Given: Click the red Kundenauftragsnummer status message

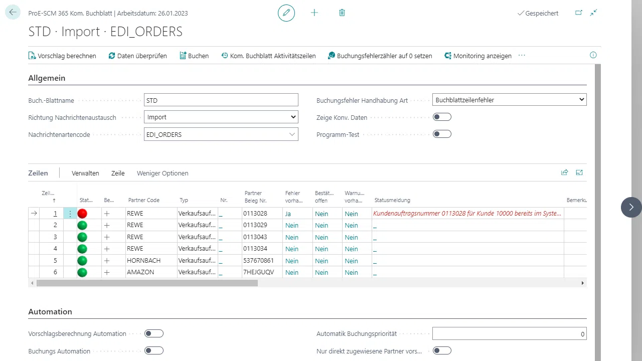Looking at the screenshot, I should (x=467, y=214).
